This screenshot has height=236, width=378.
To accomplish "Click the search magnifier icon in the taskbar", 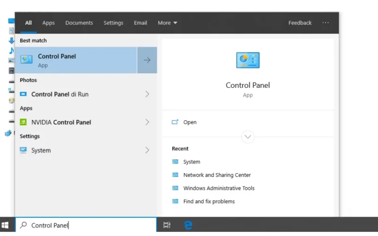I will click(23, 225).
